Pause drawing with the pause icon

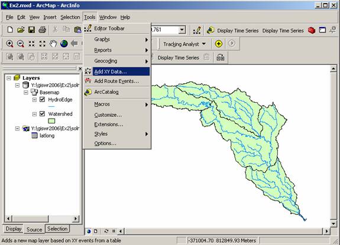[x=114, y=231]
